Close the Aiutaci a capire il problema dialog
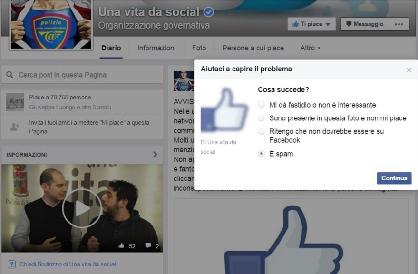 (x=408, y=69)
